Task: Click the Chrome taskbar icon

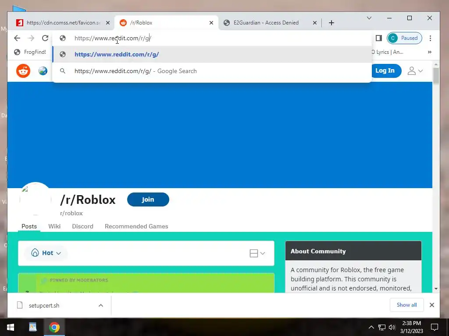Action: [54, 327]
